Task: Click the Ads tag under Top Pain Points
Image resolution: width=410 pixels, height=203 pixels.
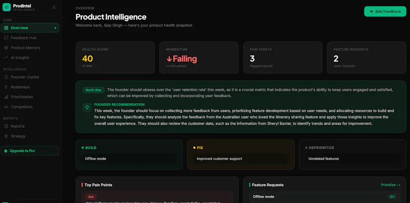Action: coord(91,197)
